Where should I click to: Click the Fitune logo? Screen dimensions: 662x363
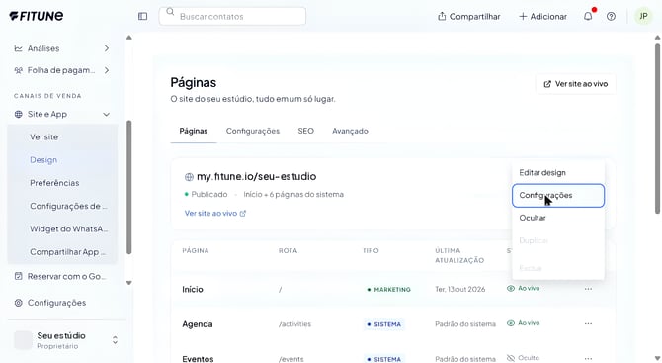(37, 16)
